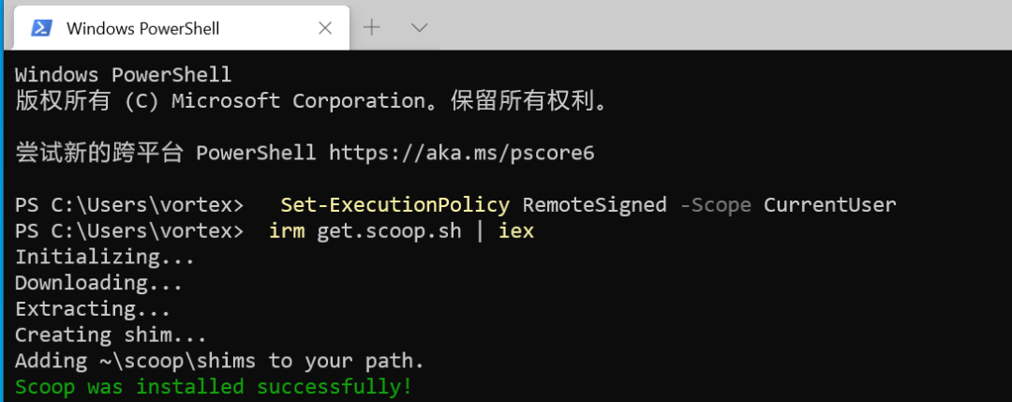The width and height of the screenshot is (1012, 402).
Task: Click the CurrentUser value
Action: tap(830, 204)
